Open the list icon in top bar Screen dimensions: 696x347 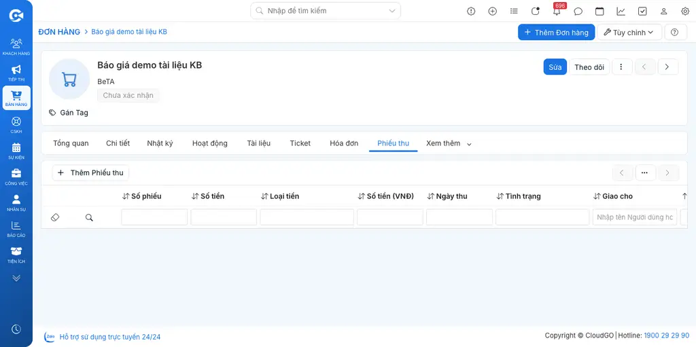(x=514, y=11)
